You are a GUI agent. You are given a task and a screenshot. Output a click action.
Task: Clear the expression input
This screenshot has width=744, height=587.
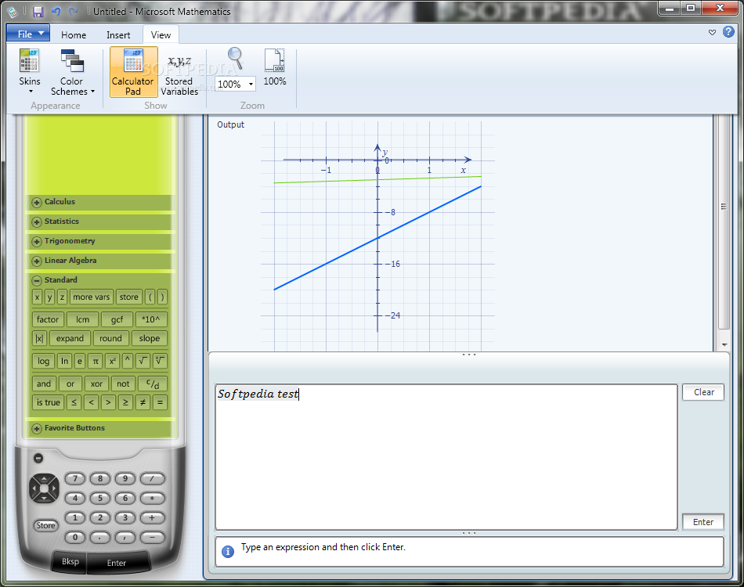[703, 392]
